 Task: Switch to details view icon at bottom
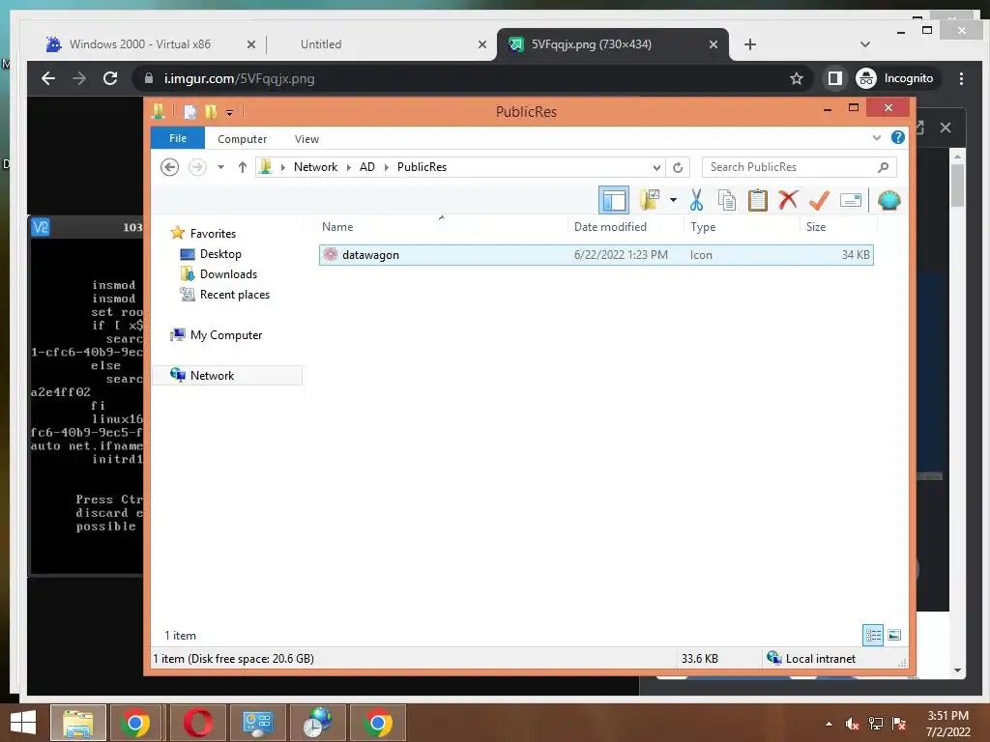pyautogui.click(x=873, y=635)
